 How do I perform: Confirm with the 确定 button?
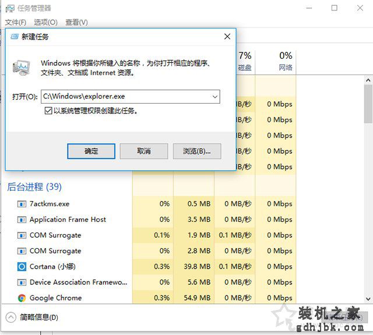(91, 151)
